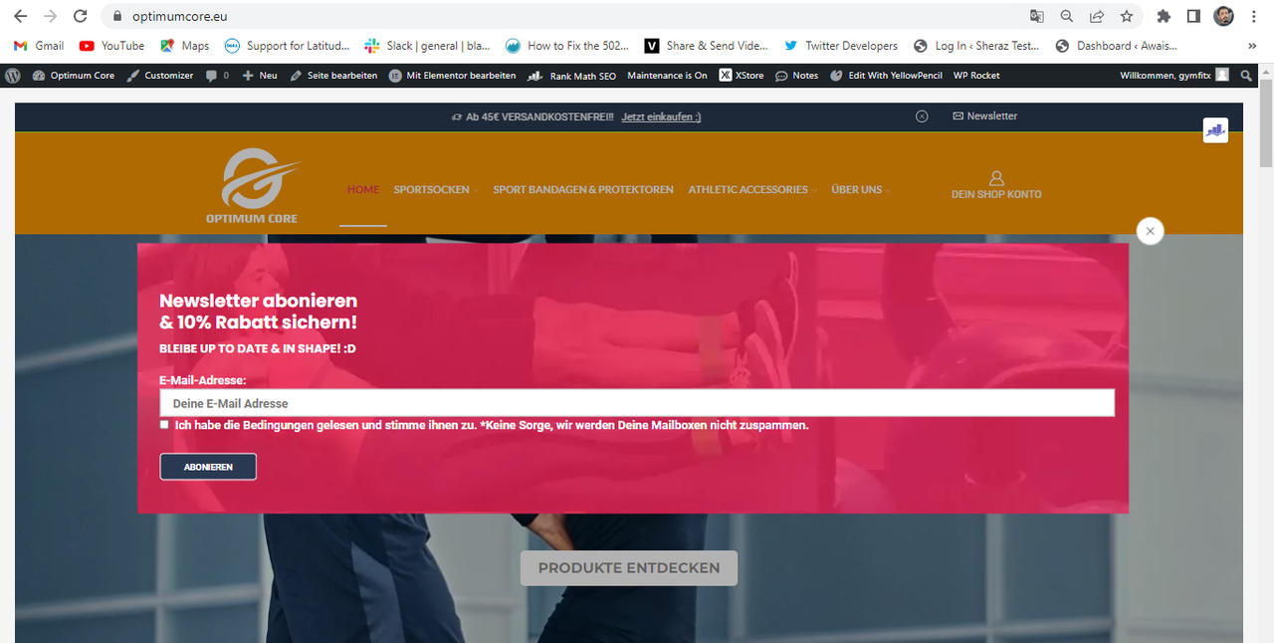Click the WordPress logo in admin bar
The image size is (1274, 643).
[13, 75]
